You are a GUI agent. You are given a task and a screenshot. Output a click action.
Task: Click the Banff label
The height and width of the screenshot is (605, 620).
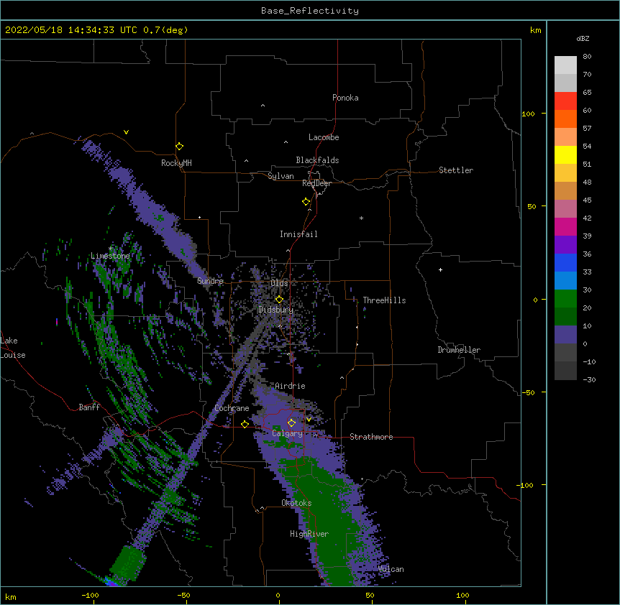tap(89, 407)
